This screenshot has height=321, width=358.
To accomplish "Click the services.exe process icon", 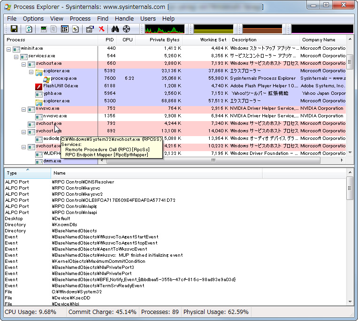I will (x=24, y=57).
